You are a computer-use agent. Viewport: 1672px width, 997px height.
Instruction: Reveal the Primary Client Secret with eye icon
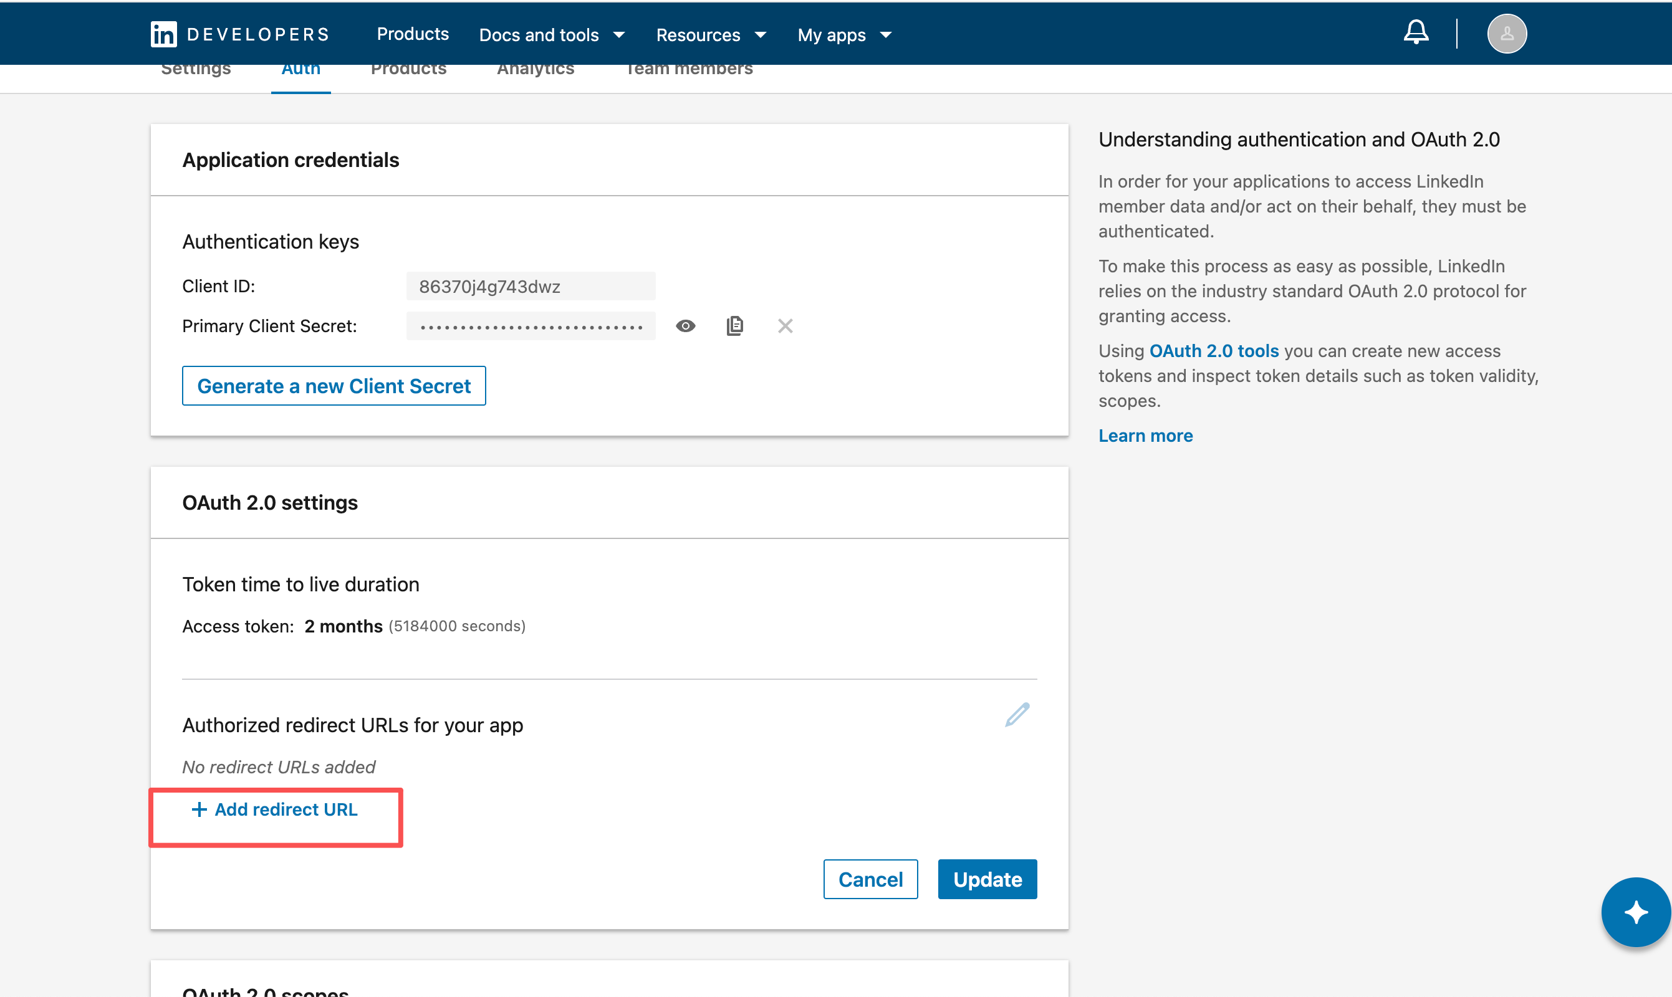click(x=685, y=327)
